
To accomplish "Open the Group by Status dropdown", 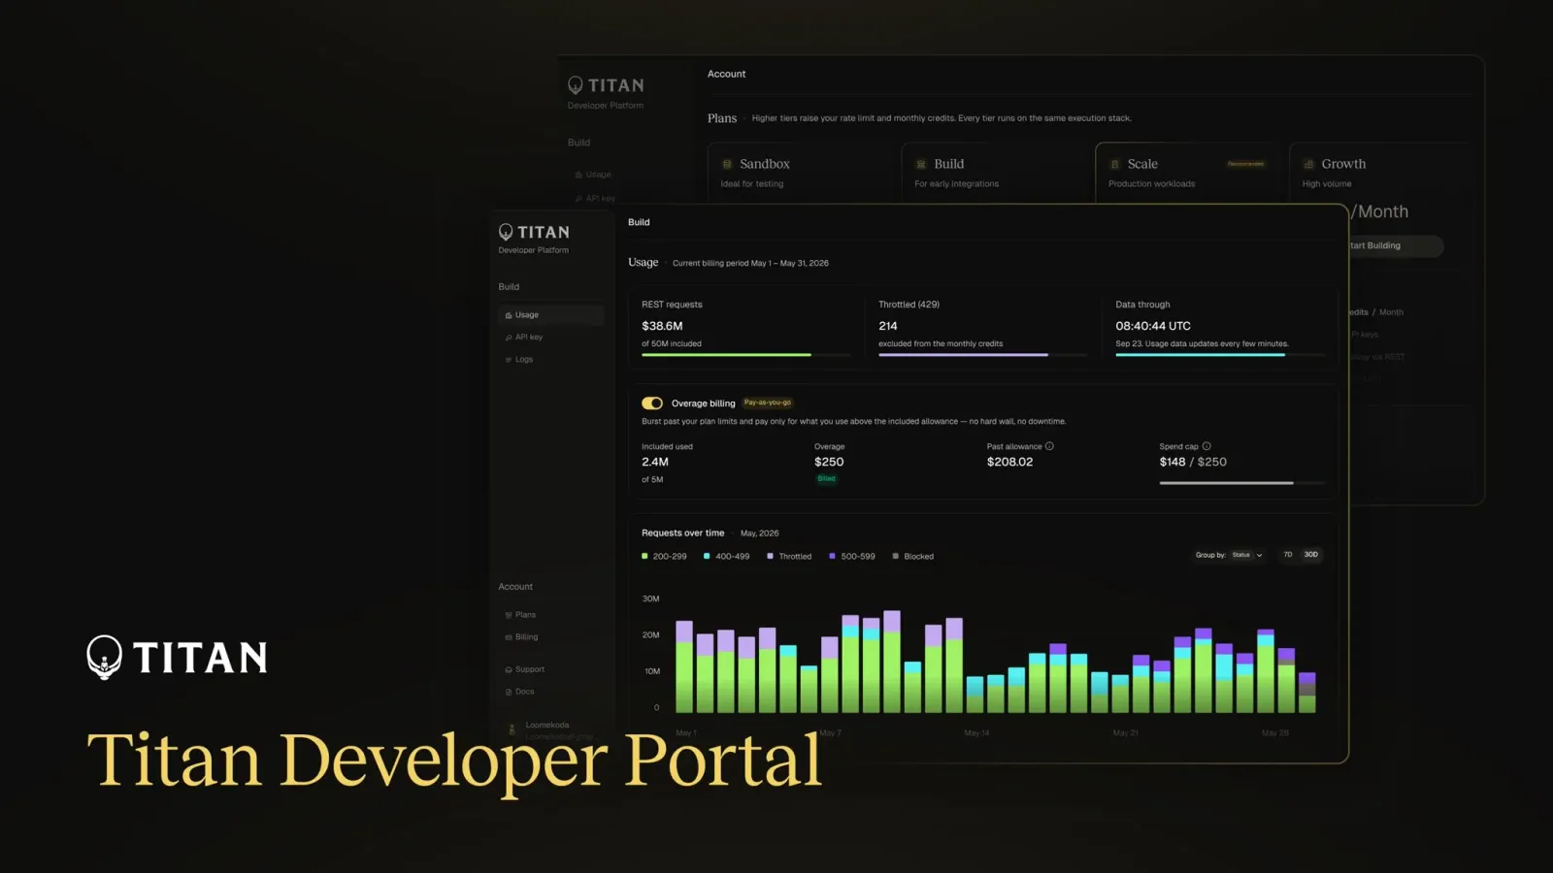I will [1247, 555].
